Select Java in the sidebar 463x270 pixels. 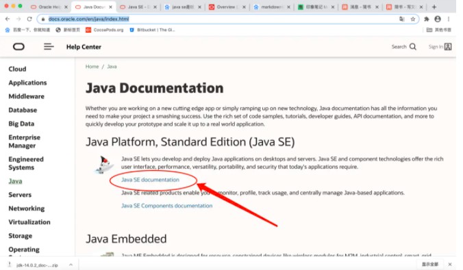point(15,181)
